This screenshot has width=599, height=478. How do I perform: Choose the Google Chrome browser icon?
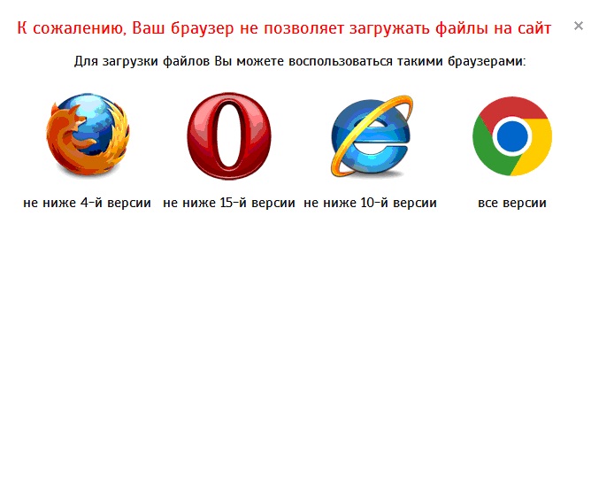click(512, 136)
